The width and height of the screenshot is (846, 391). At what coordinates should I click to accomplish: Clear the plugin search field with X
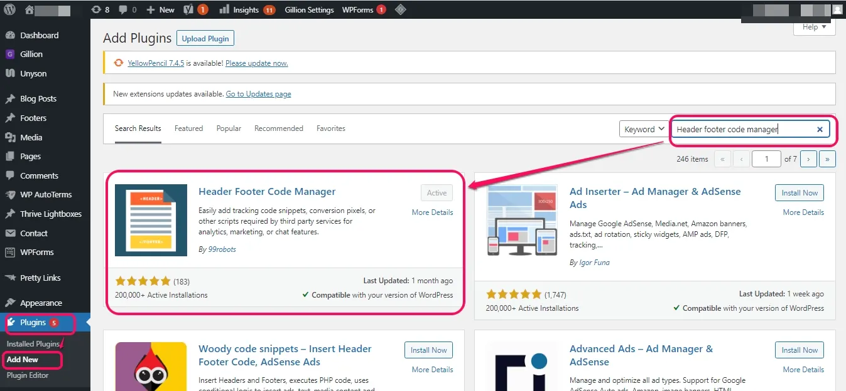pyautogui.click(x=820, y=130)
